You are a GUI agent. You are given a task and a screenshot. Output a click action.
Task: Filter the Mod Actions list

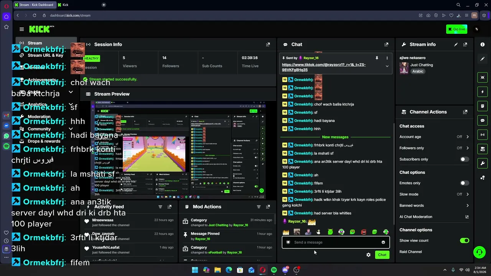click(x=259, y=207)
